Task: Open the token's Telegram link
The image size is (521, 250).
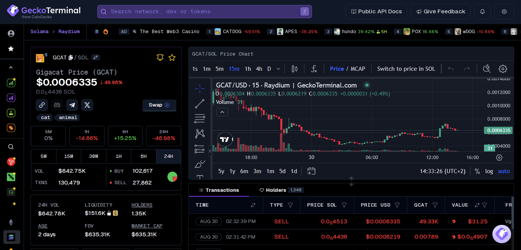Action: (72, 105)
